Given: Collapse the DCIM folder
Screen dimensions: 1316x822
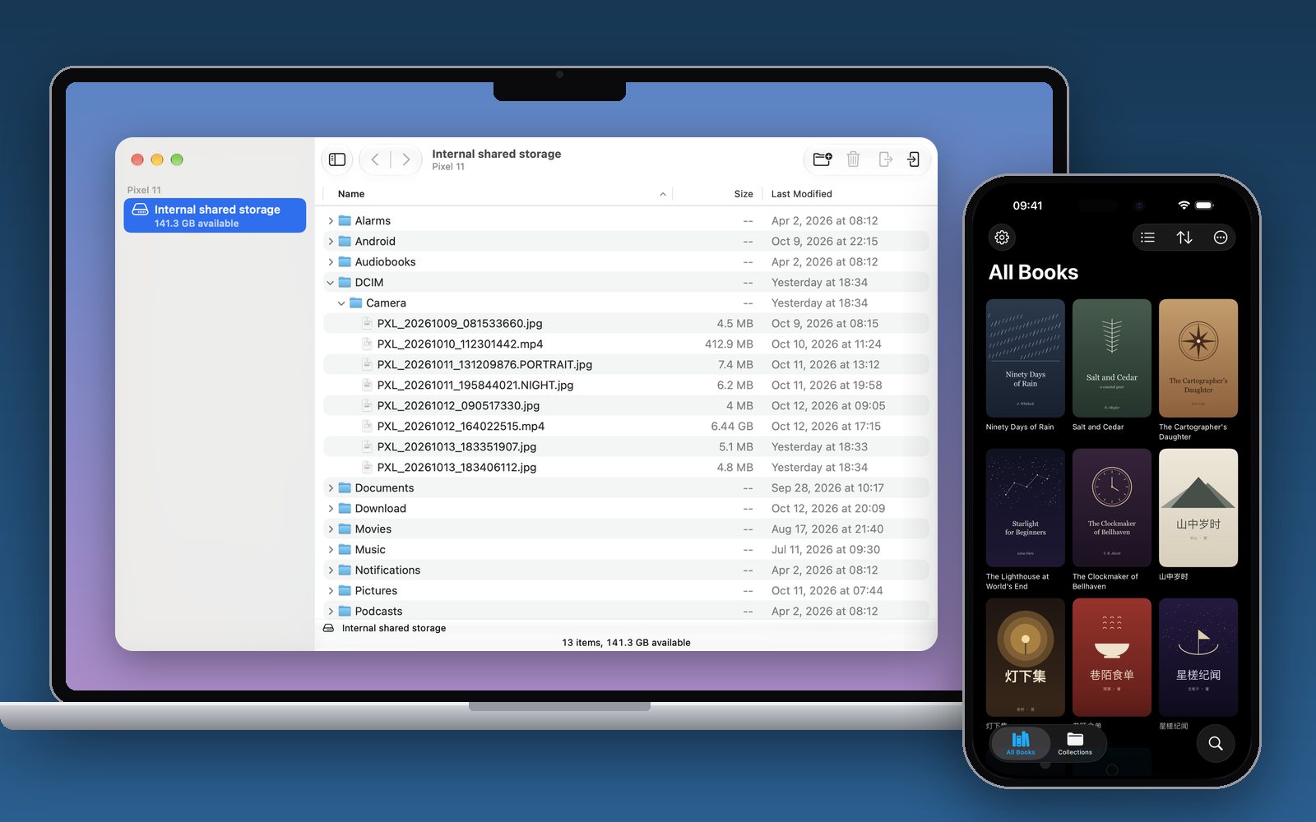Looking at the screenshot, I should (331, 283).
